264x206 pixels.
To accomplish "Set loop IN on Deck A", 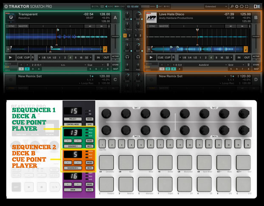I will [x=98, y=58].
